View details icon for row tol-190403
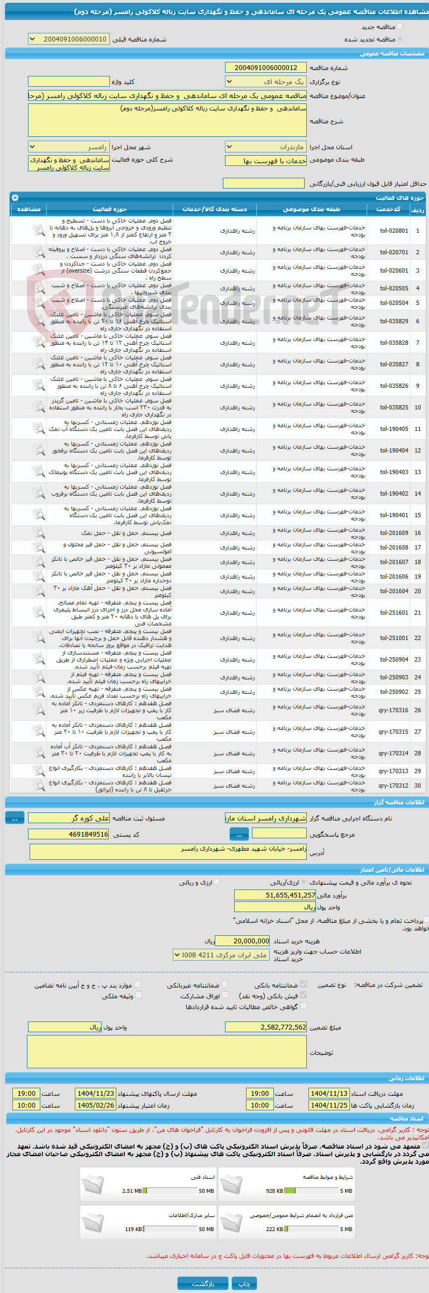 tap(39, 472)
